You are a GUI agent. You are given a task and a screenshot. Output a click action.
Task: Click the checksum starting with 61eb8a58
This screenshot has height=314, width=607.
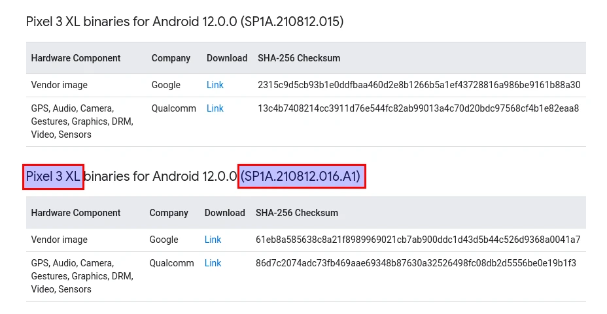(417, 240)
